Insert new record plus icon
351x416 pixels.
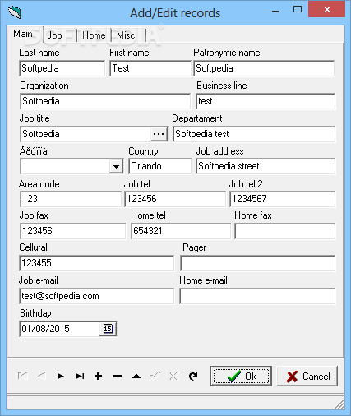click(99, 376)
